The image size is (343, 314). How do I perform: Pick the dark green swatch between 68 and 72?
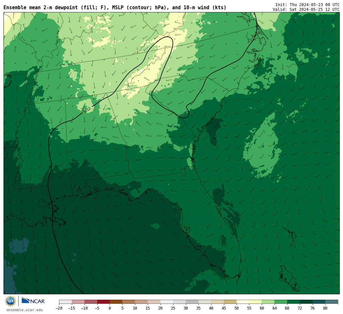click(294, 302)
